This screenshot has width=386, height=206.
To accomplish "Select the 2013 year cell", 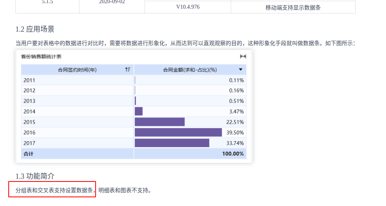I will tap(77, 101).
